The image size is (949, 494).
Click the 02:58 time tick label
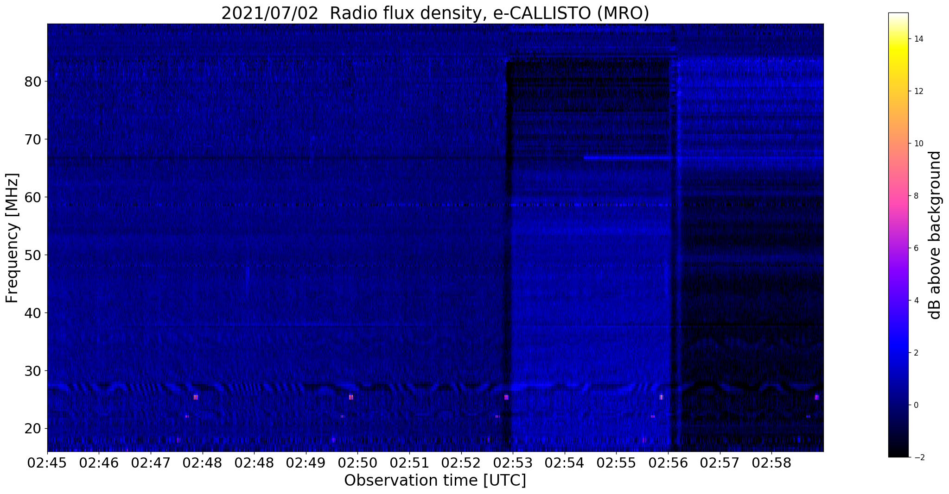pyautogui.click(x=771, y=463)
